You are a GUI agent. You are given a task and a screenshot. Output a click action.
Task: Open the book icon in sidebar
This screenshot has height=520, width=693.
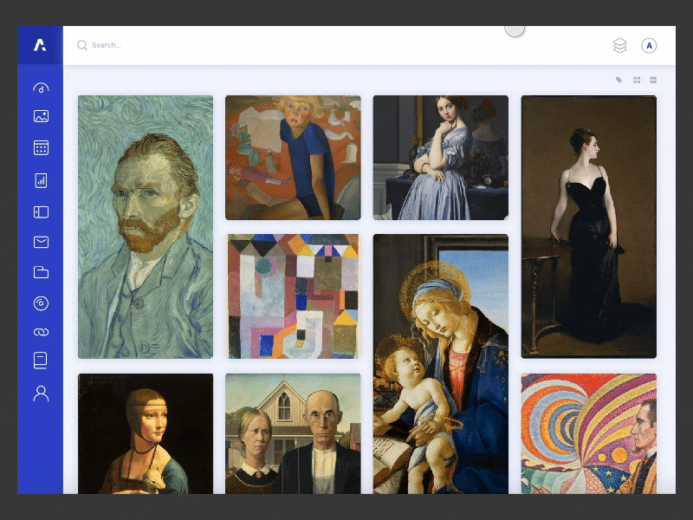(x=41, y=361)
